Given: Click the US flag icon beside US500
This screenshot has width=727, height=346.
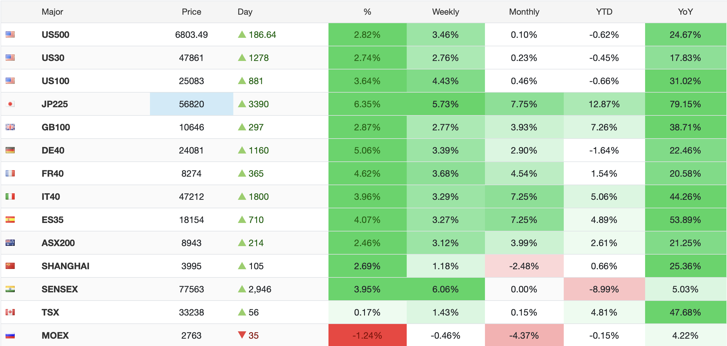Looking at the screenshot, I should tap(10, 35).
